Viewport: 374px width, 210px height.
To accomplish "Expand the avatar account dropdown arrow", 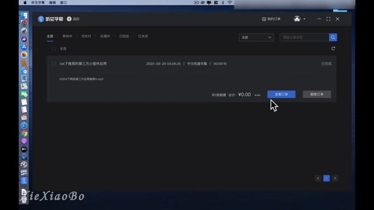I will point(304,19).
